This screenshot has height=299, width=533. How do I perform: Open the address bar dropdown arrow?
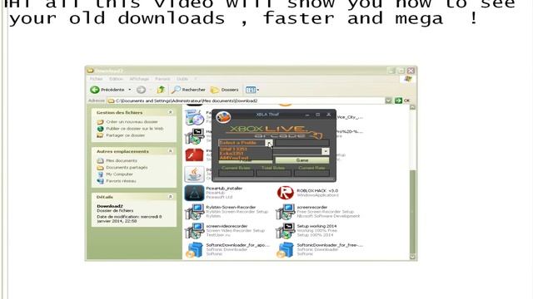389,100
